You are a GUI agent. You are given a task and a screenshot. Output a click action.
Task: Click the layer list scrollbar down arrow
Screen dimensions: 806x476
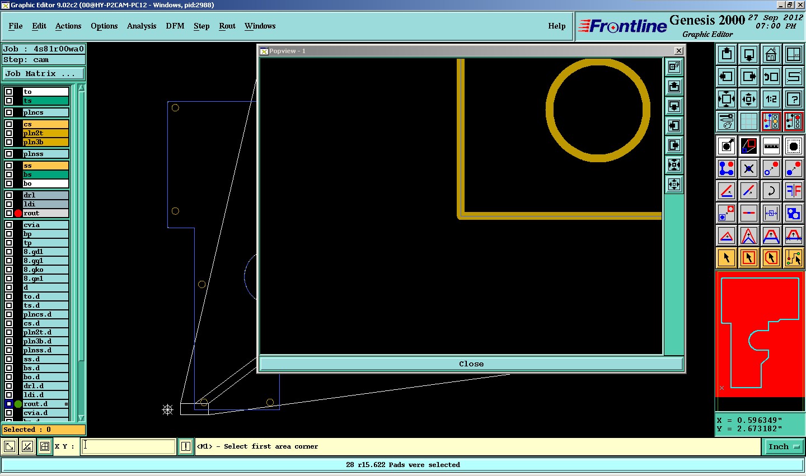81,418
